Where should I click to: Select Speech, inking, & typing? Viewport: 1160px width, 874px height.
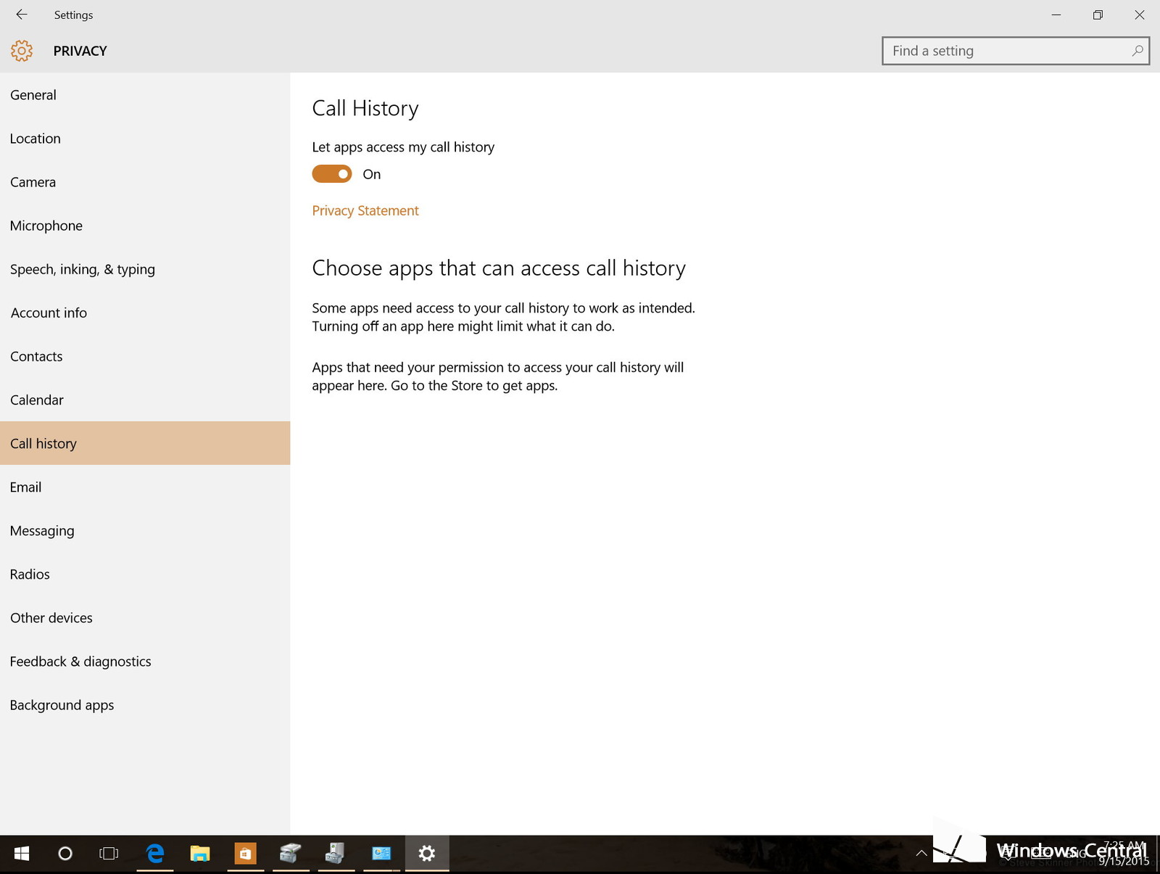click(x=145, y=269)
